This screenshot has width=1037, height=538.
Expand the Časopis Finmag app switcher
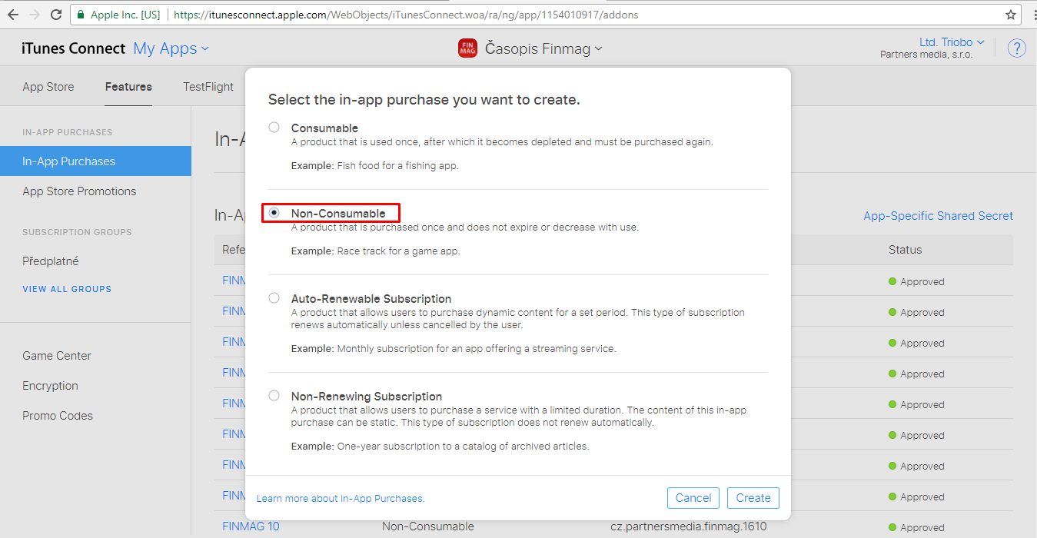click(543, 48)
